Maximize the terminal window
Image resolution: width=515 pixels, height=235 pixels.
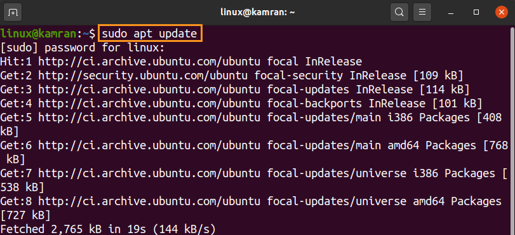click(476, 13)
